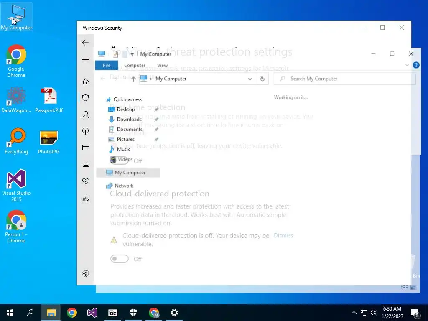Open Windows Security taskbar shield icon
Screen dimensions: 428x321
coord(133,313)
